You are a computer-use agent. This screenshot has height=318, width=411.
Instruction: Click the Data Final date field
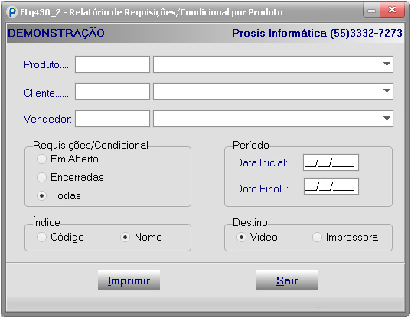[331, 186]
